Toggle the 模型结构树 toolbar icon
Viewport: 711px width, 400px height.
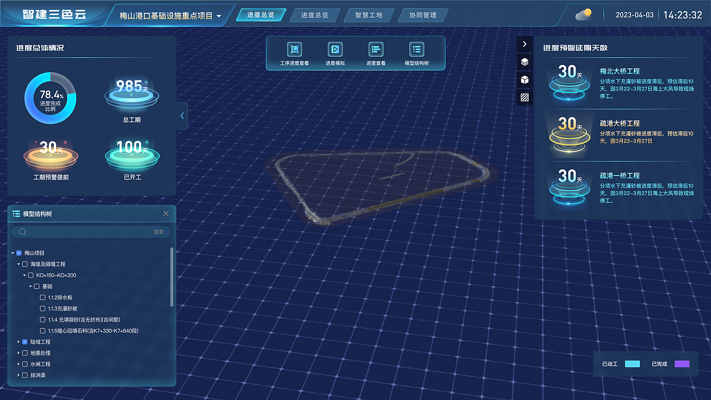417,49
